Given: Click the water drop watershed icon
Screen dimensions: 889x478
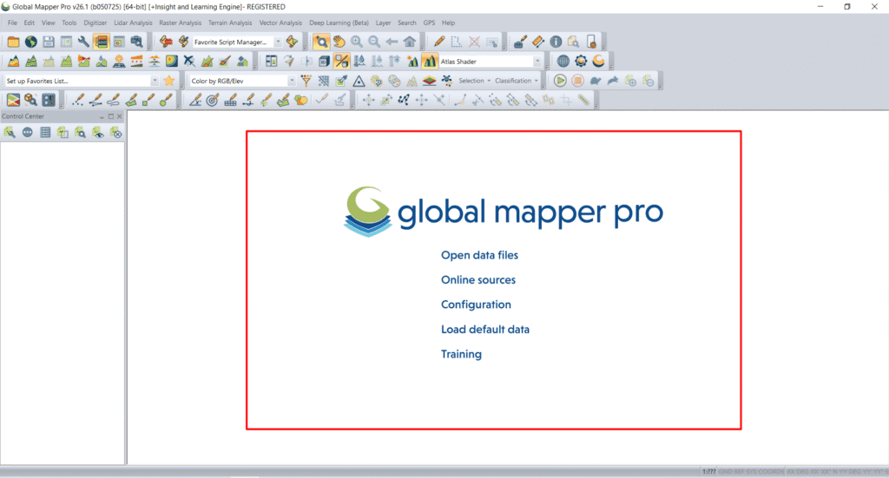Looking at the screenshot, I should coord(101,62).
